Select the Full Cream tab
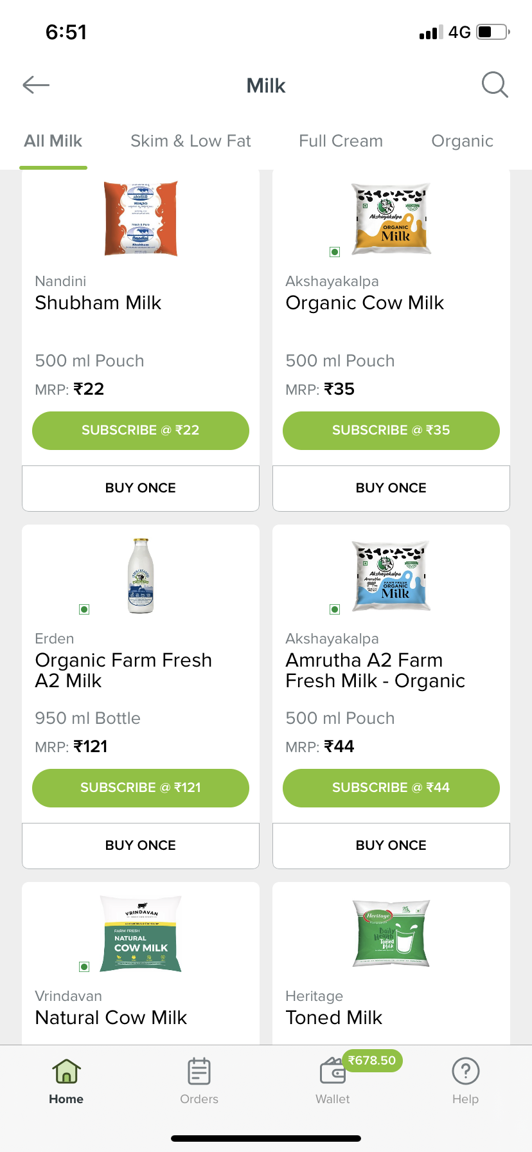This screenshot has width=532, height=1152. point(341,141)
